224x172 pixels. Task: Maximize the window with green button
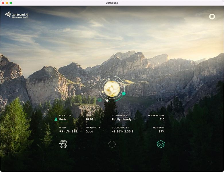point(11,3)
